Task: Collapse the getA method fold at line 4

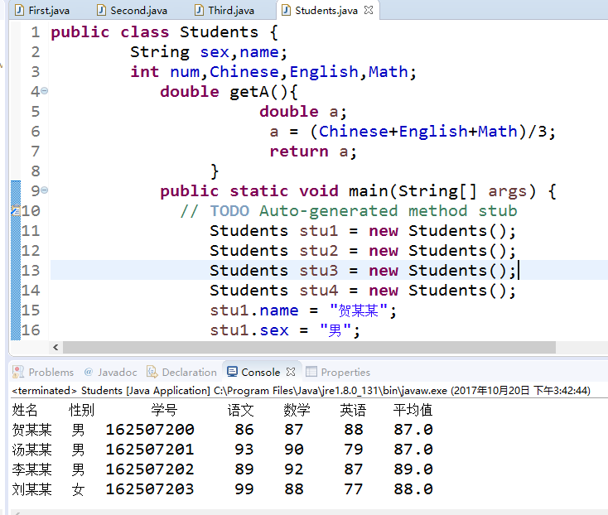Action: (45, 91)
